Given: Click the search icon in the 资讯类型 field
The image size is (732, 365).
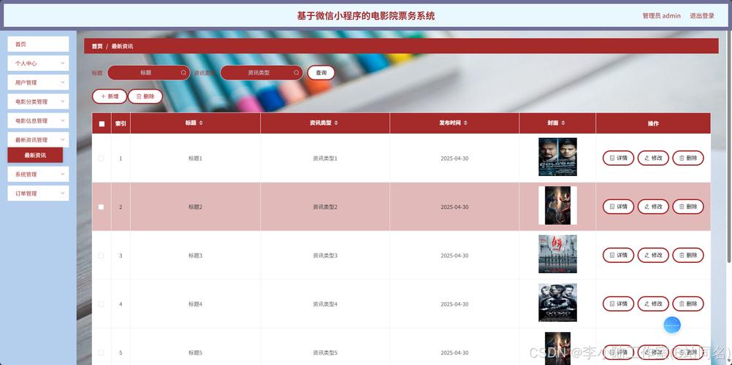Looking at the screenshot, I should (x=297, y=73).
